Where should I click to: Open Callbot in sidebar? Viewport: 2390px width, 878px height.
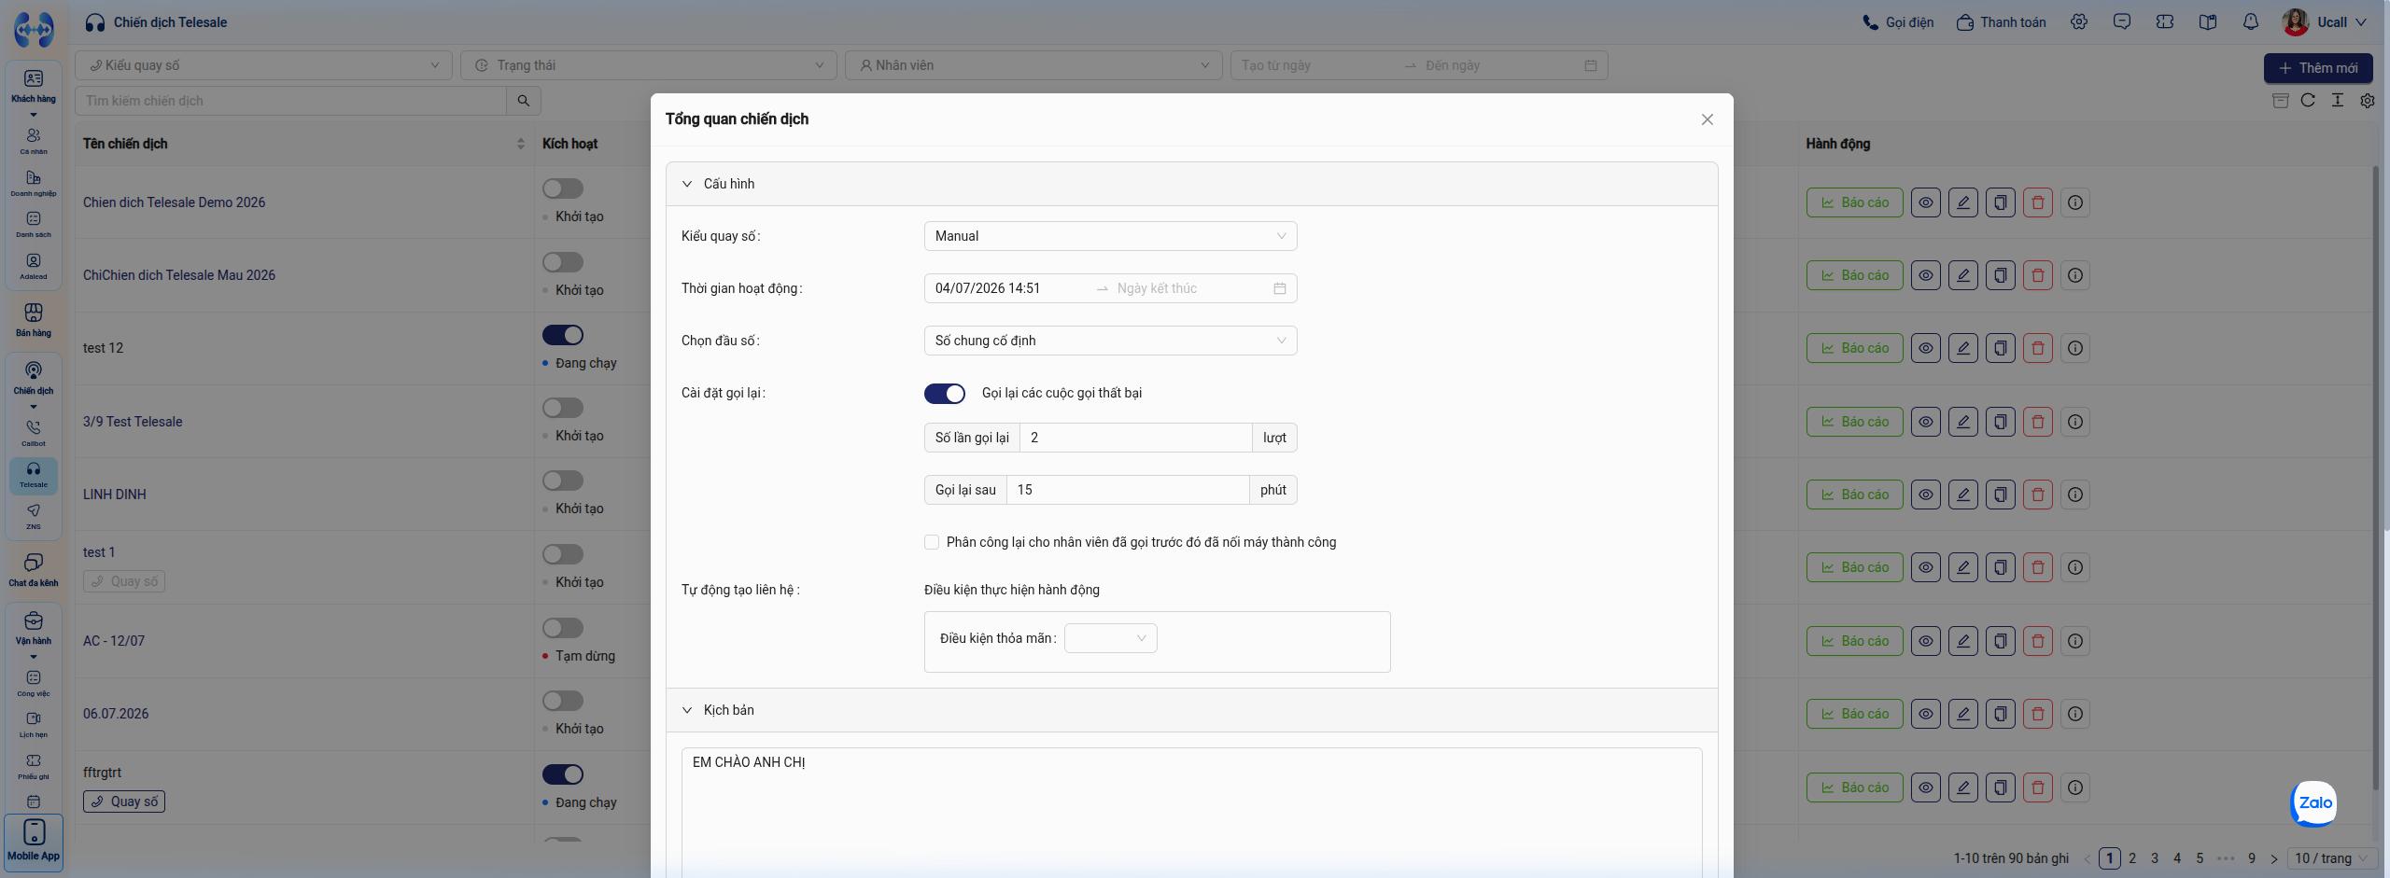click(34, 433)
